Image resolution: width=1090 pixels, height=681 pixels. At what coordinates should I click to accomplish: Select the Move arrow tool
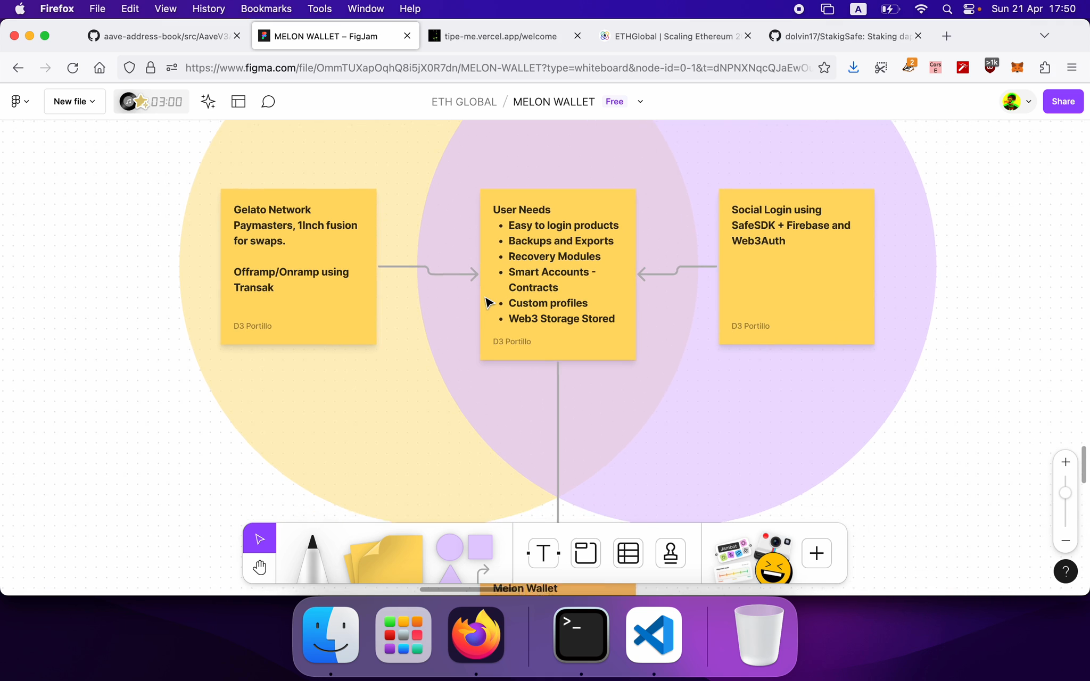259,539
